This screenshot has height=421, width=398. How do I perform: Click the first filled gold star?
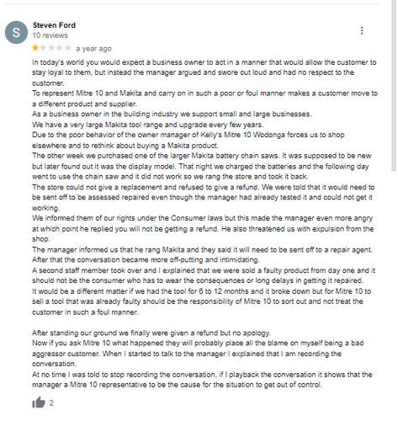coord(35,48)
